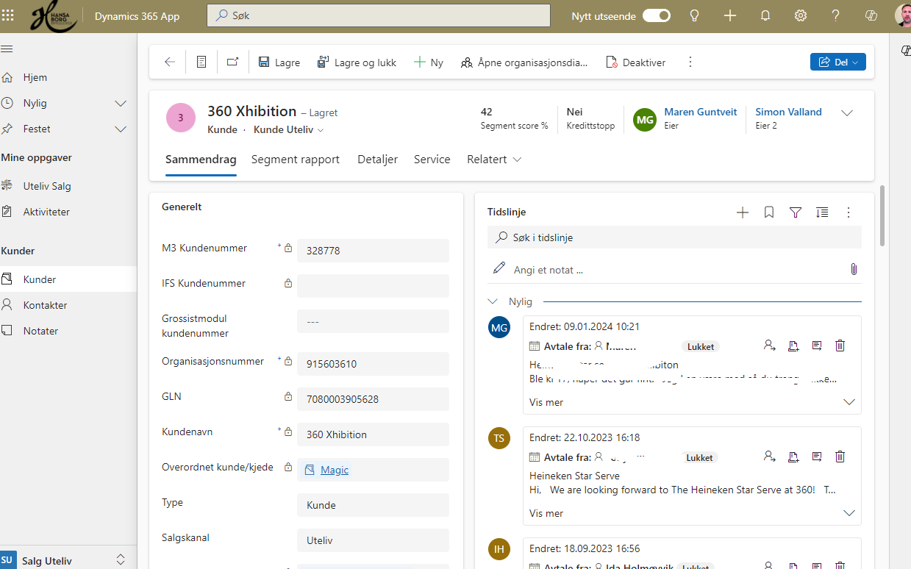Click the timeline filter funnel icon
The image size is (911, 569).
pyautogui.click(x=795, y=212)
